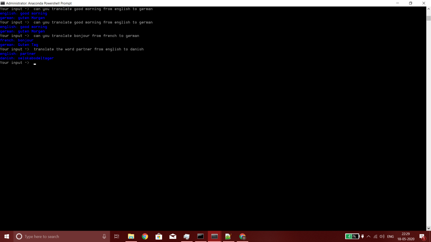The image size is (431, 242).
Task: Expand the hidden system tray icons
Action: (369, 237)
